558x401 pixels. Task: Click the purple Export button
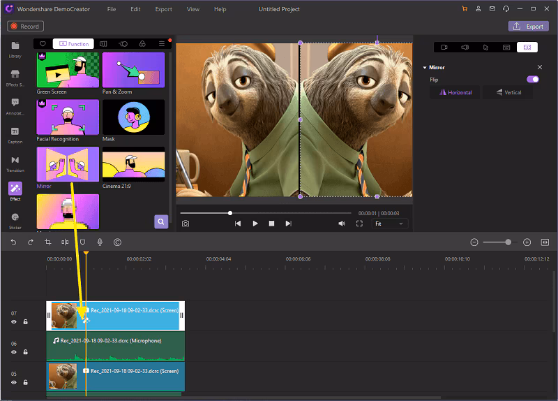528,27
